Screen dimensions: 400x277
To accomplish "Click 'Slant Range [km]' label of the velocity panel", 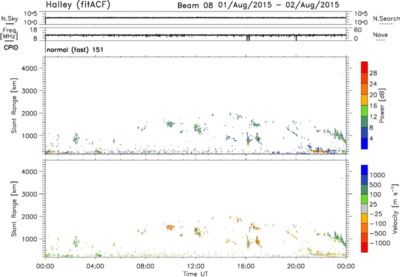I will click(x=14, y=208).
